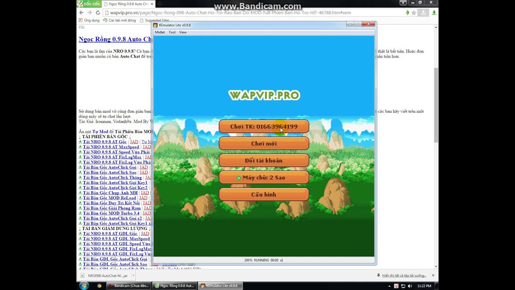Close the Ngọc Rồng 0.9.8 browser tab
515x290 pixels.
point(152,4)
